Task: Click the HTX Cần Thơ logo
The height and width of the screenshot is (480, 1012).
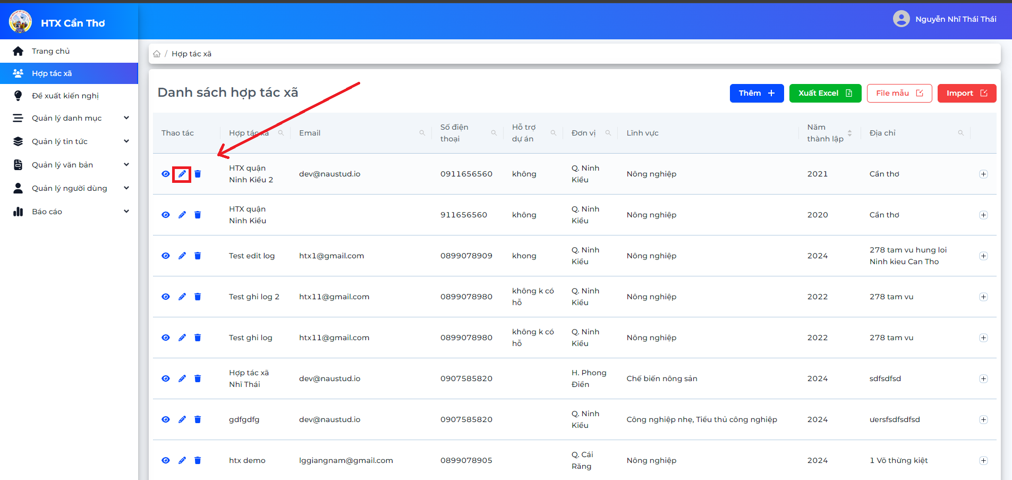Action: (20, 22)
